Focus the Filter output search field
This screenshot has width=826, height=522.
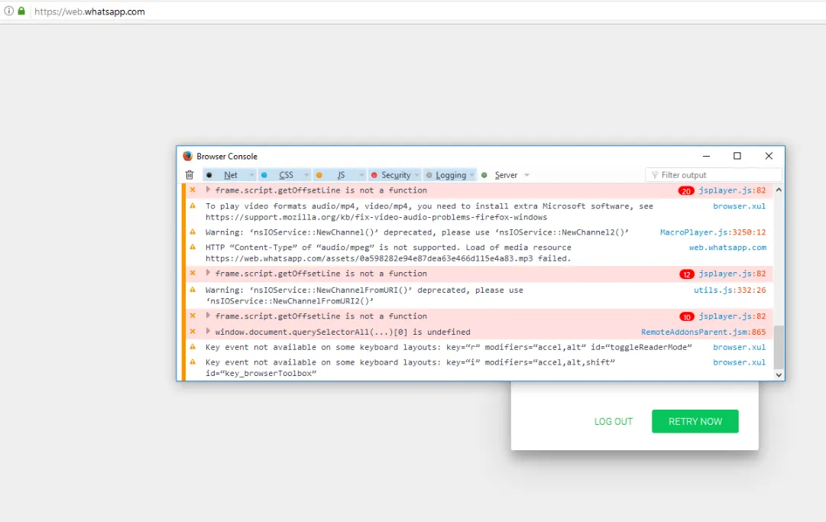pyautogui.click(x=714, y=175)
